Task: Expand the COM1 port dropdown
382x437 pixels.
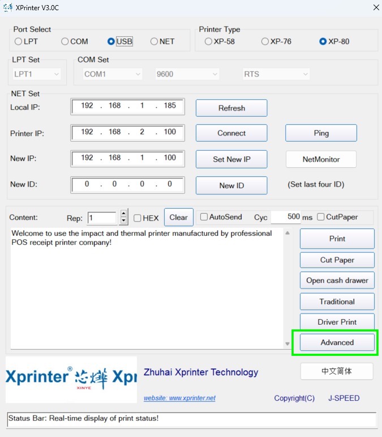Action: tap(113, 74)
